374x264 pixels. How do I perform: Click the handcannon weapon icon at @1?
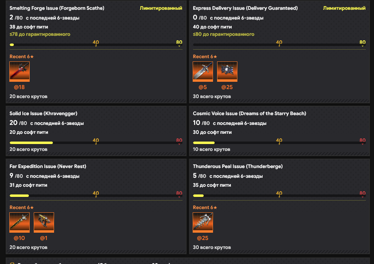(44, 223)
